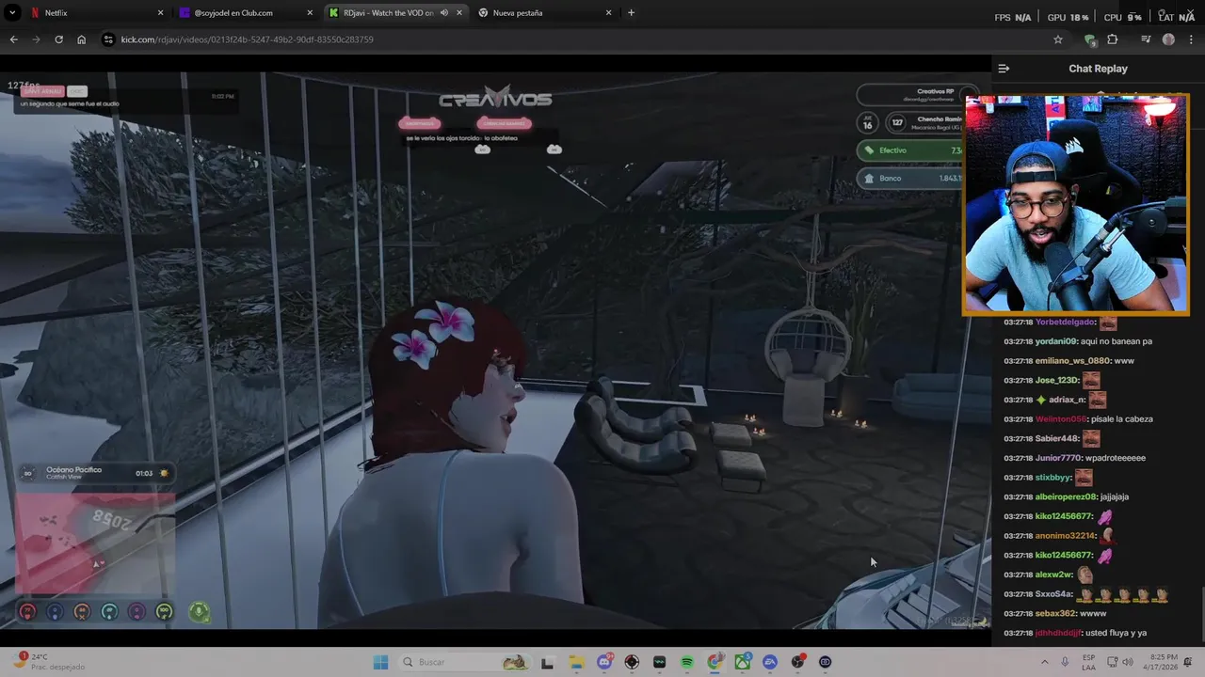
Task: Open File Explorer from the taskbar
Action: 575,662
